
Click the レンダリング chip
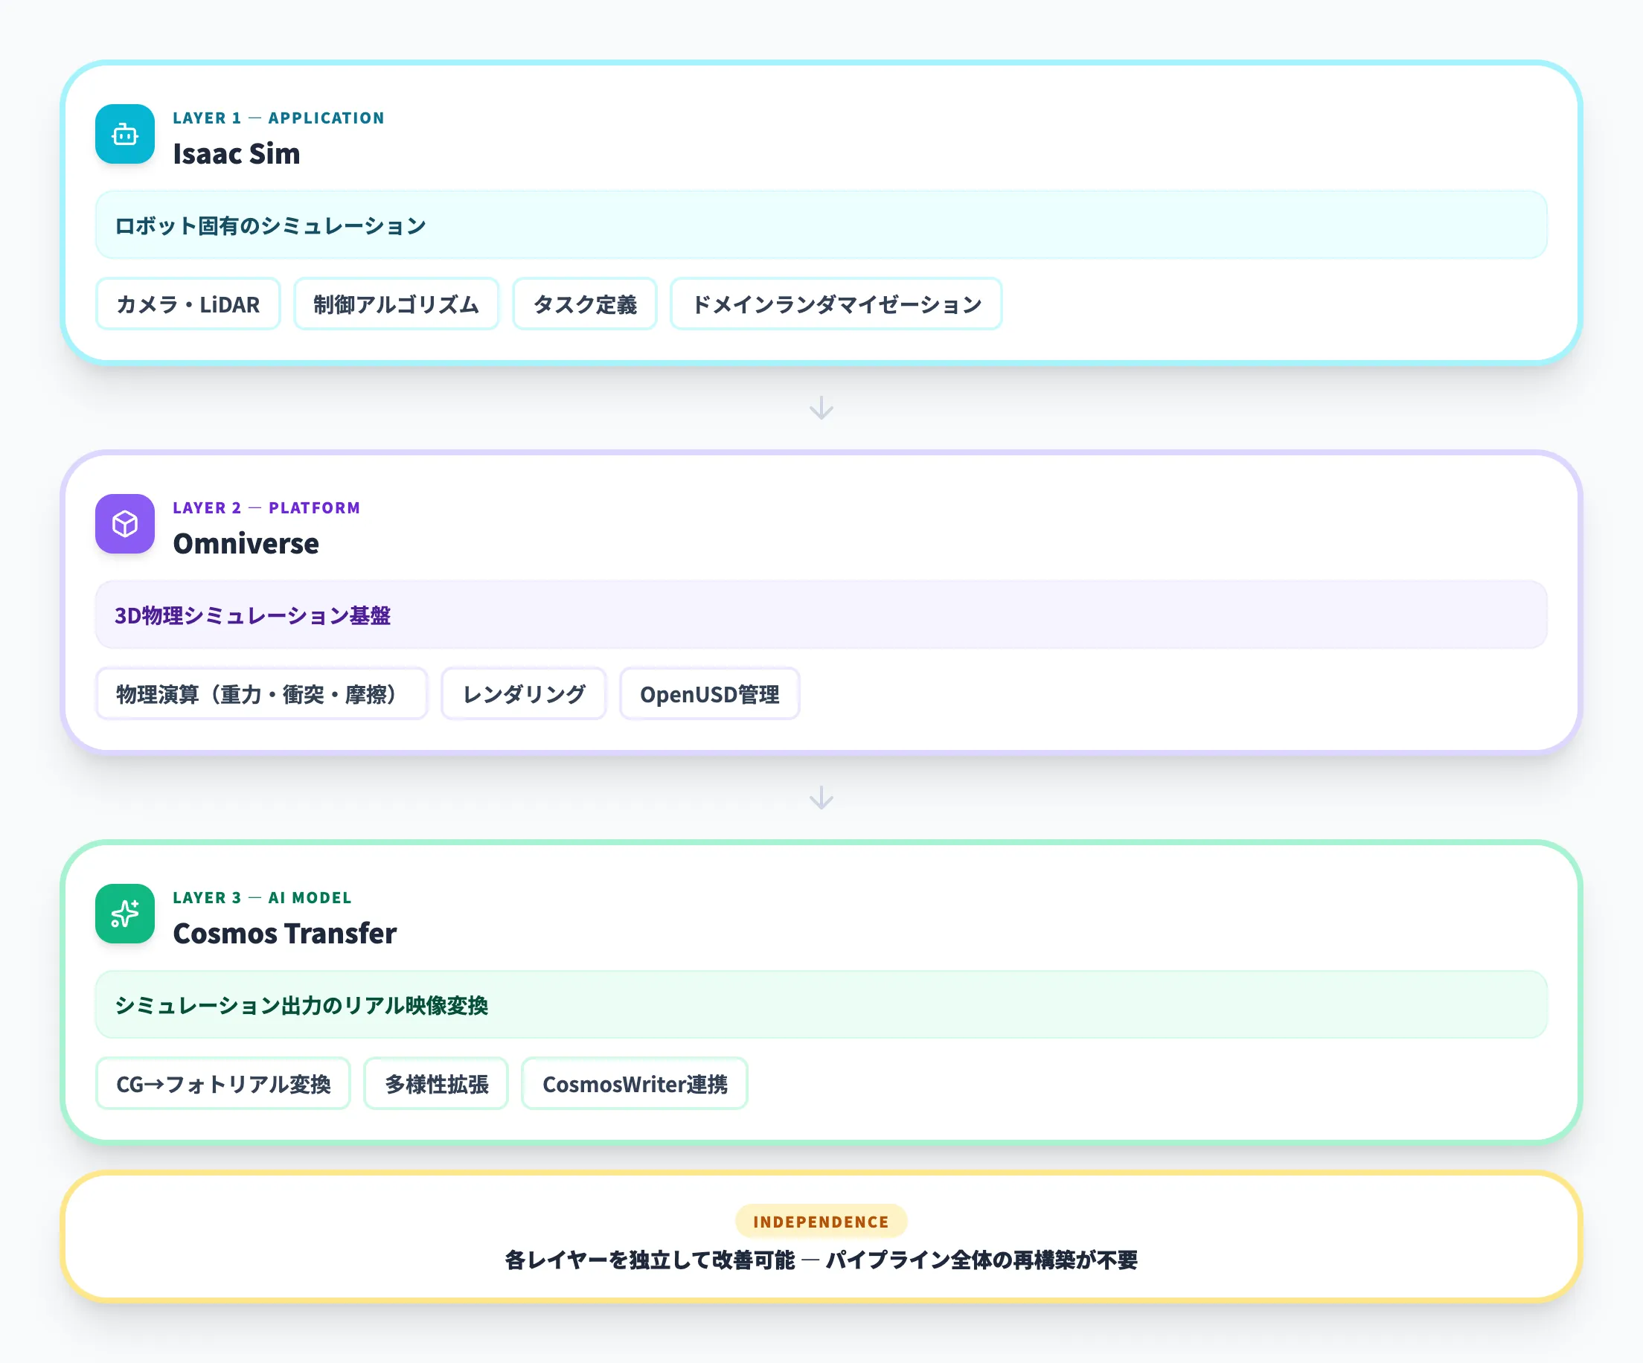(523, 694)
